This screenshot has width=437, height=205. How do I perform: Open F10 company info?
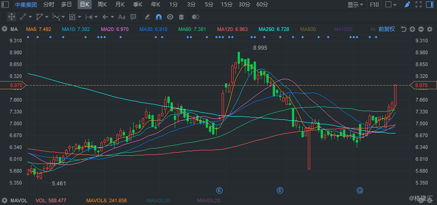pos(374,5)
